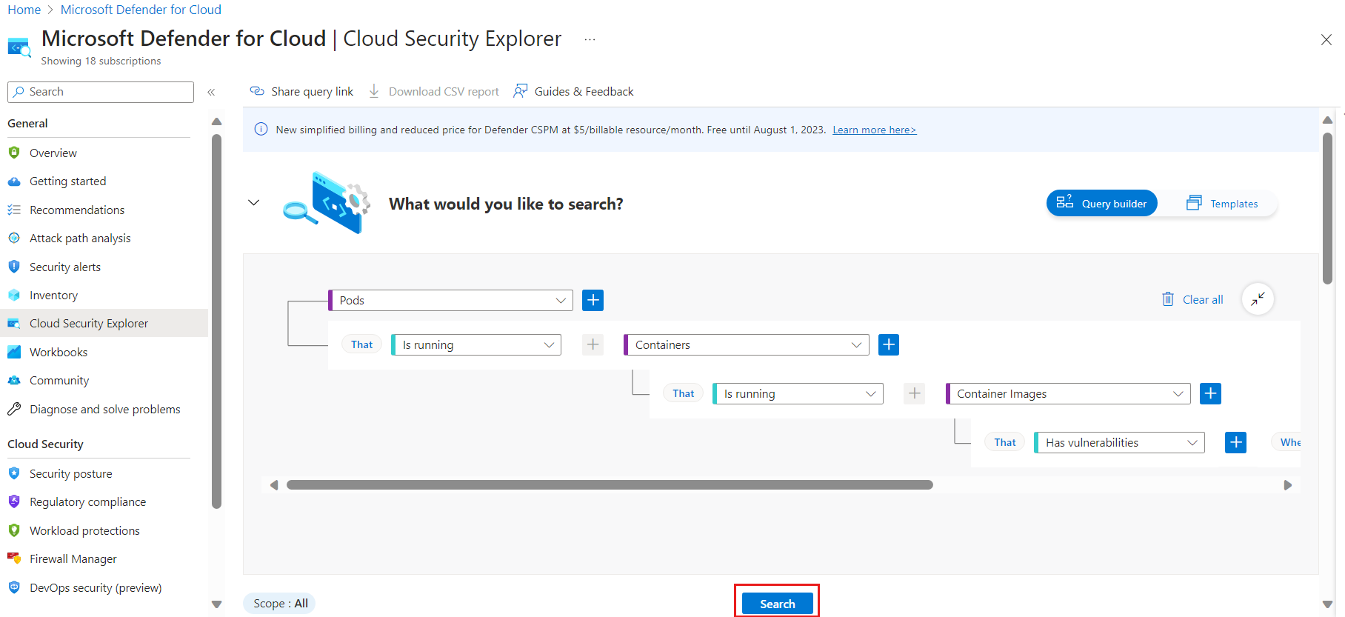Open Guides & Feedback
The height and width of the screenshot is (617, 1345).
pos(573,91)
